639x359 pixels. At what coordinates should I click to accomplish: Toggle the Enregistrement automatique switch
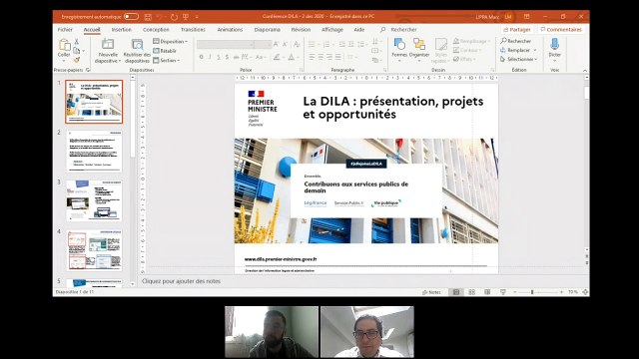coord(131,17)
